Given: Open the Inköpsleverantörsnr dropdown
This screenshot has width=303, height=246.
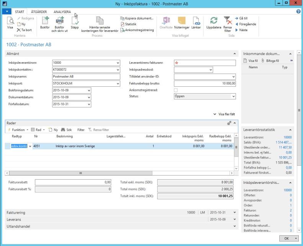Looking at the screenshot, I should pyautogui.click(x=118, y=63).
